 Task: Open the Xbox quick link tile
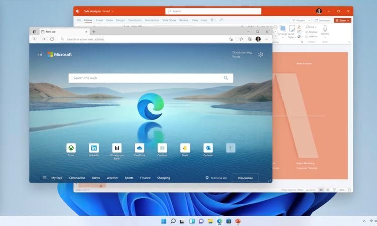tap(71, 148)
